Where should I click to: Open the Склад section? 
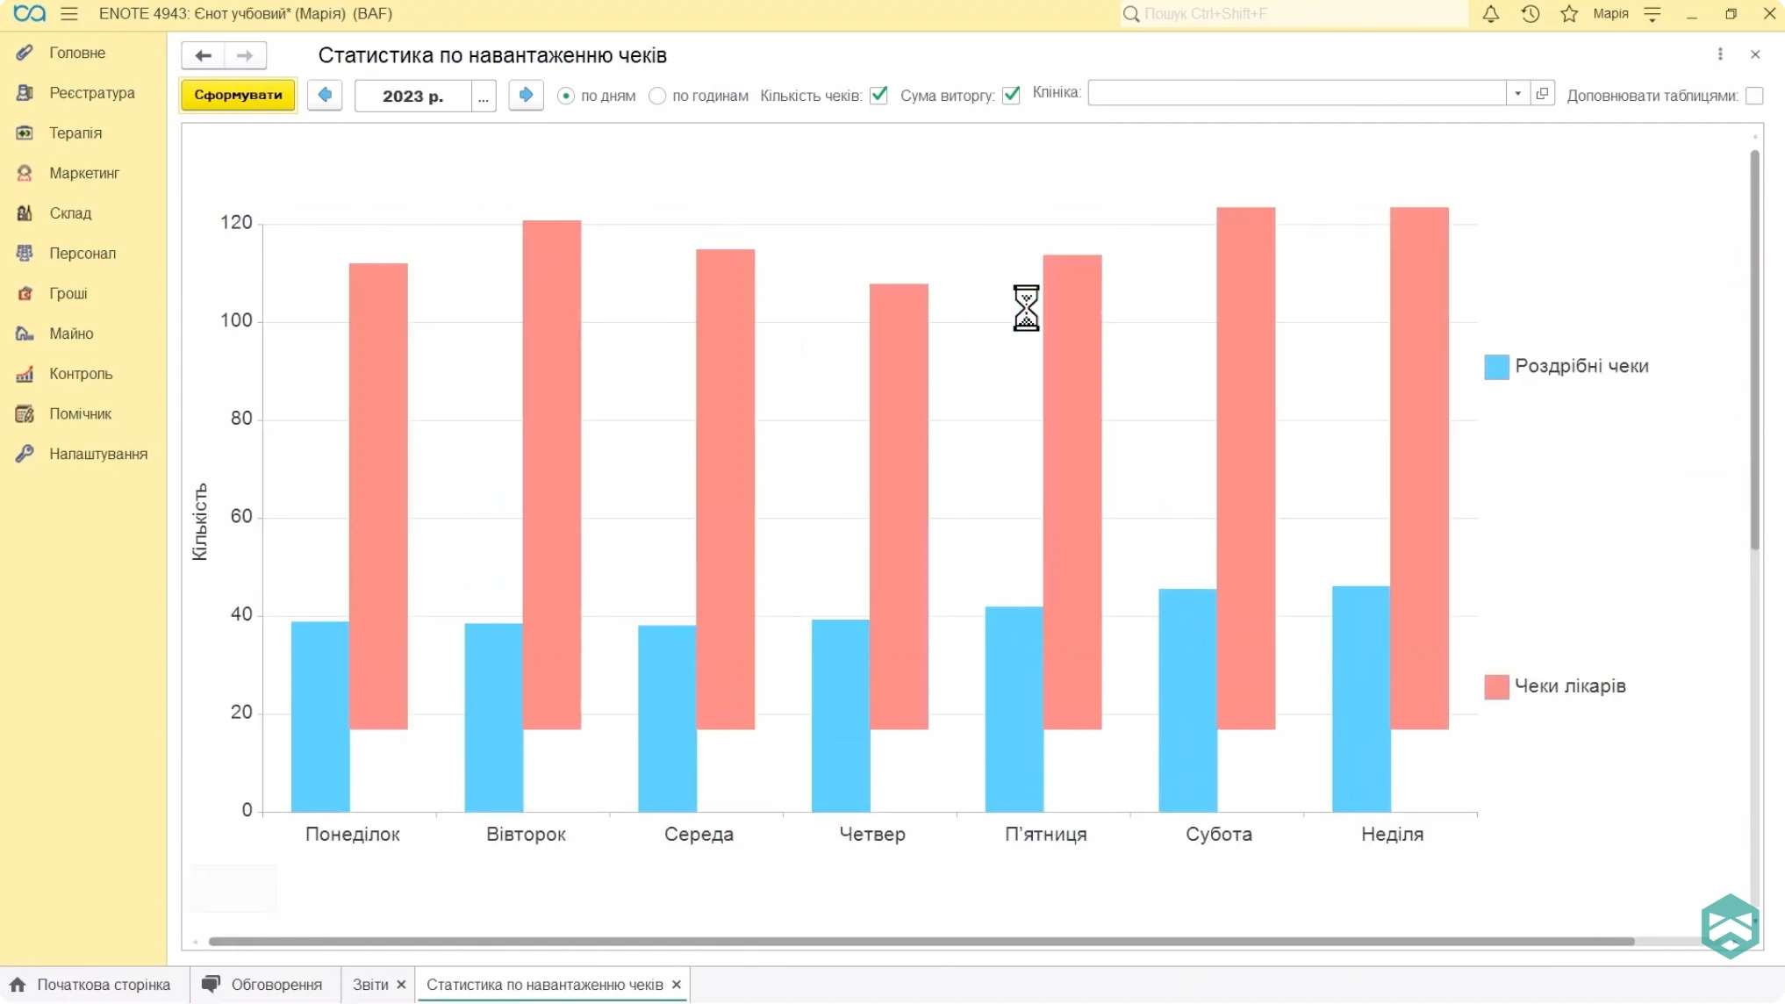click(71, 213)
